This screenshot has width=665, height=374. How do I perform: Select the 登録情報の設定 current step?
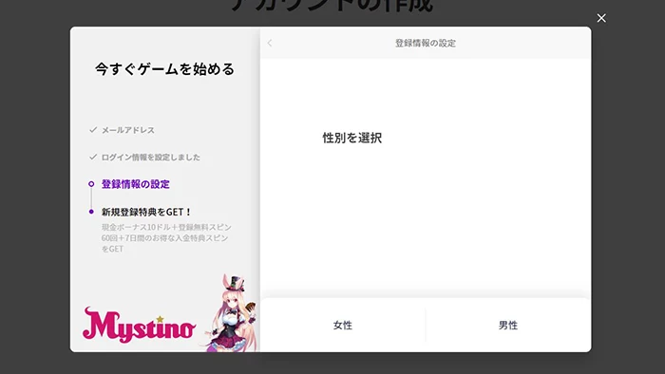click(135, 184)
